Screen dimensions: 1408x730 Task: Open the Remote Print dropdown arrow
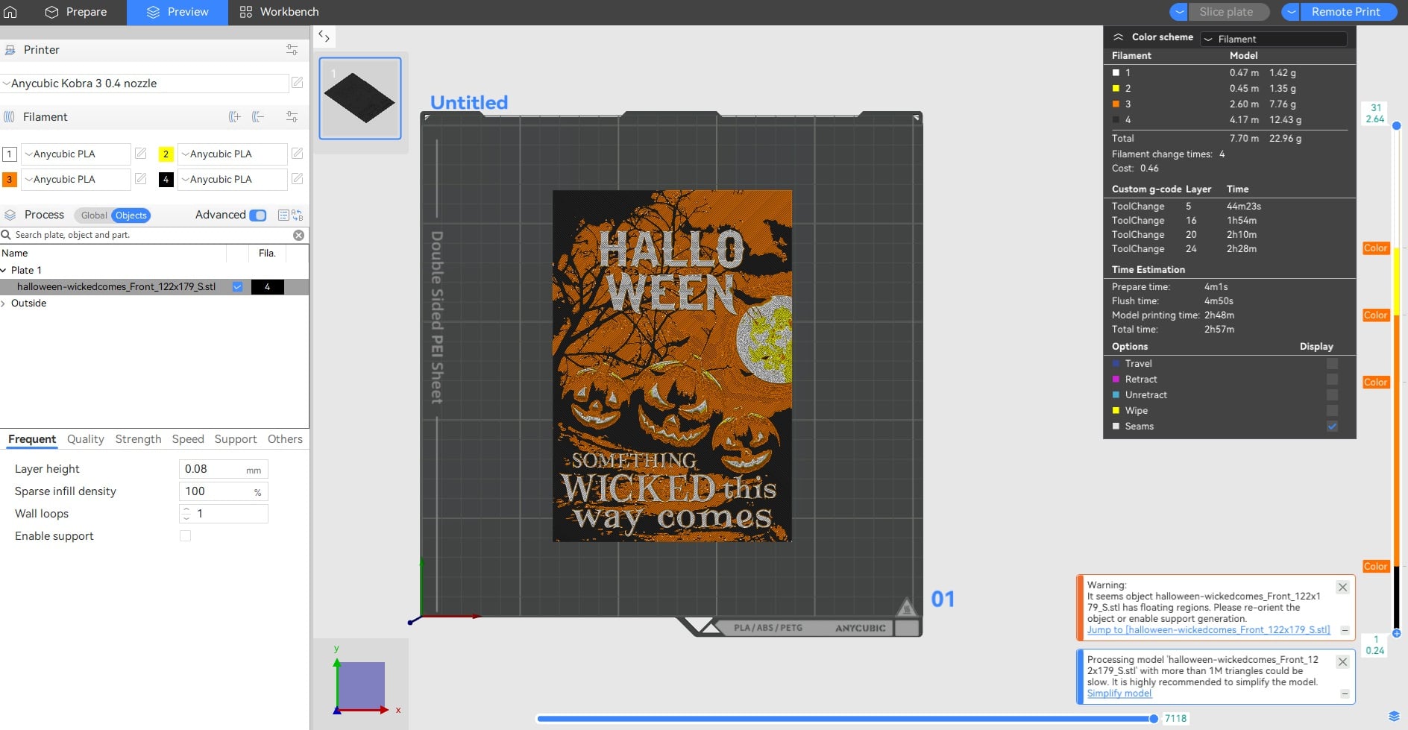pyautogui.click(x=1291, y=12)
